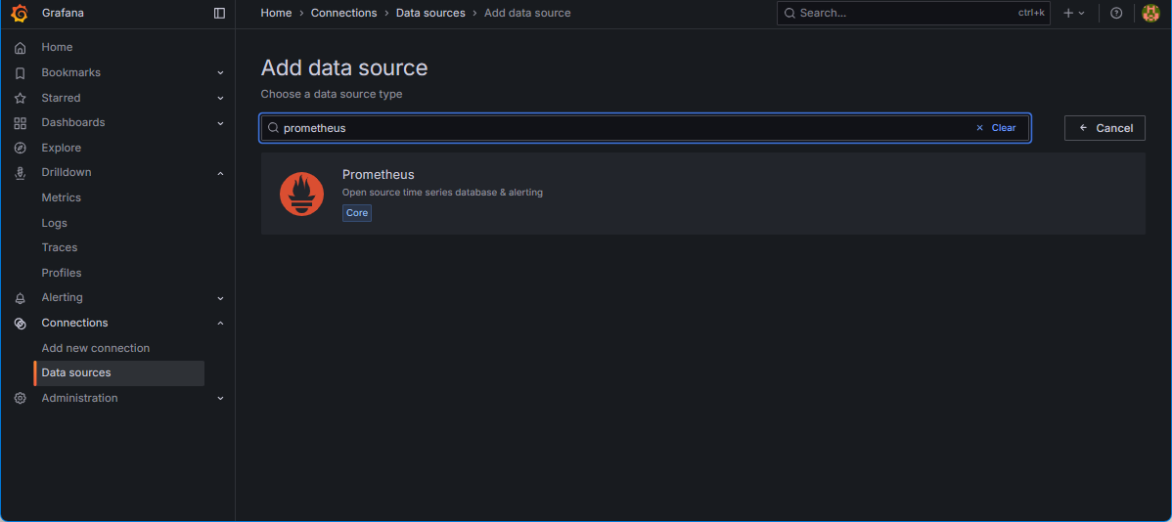The height and width of the screenshot is (522, 1172).
Task: Open the help question mark icon
Action: tap(1116, 13)
